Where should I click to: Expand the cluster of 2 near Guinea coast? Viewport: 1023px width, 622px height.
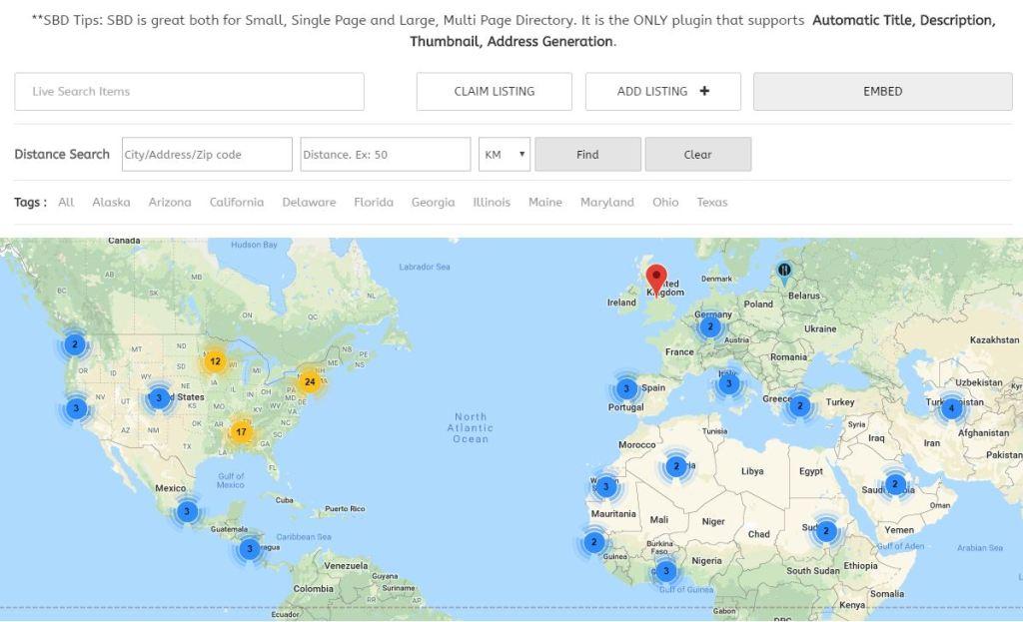[x=593, y=542]
